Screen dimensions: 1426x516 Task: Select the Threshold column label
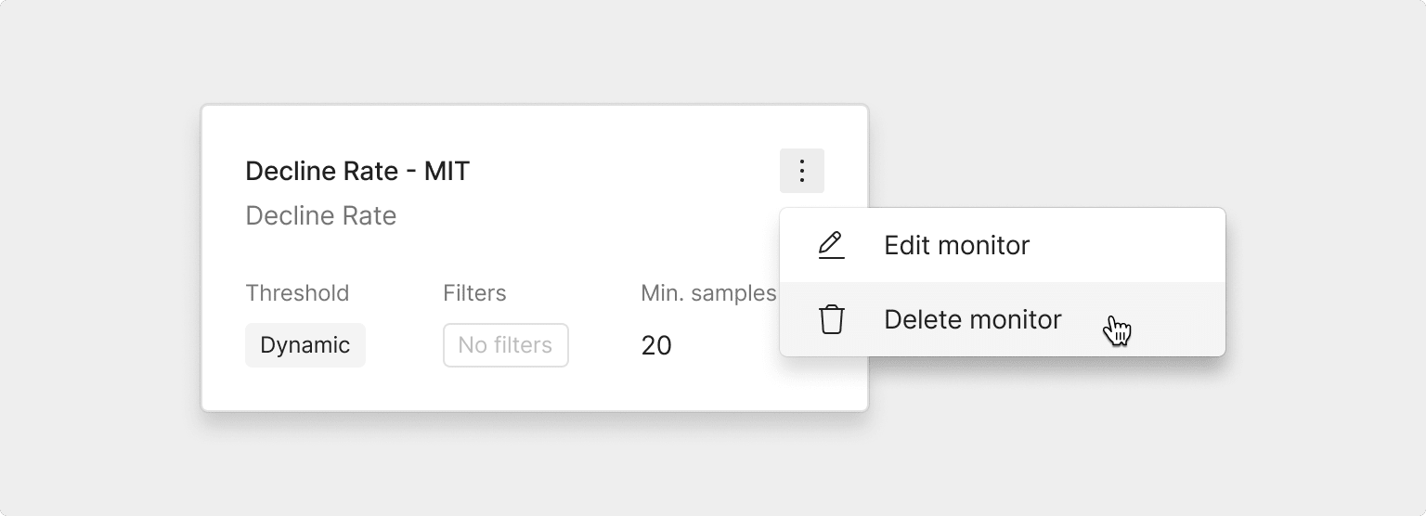click(x=297, y=293)
